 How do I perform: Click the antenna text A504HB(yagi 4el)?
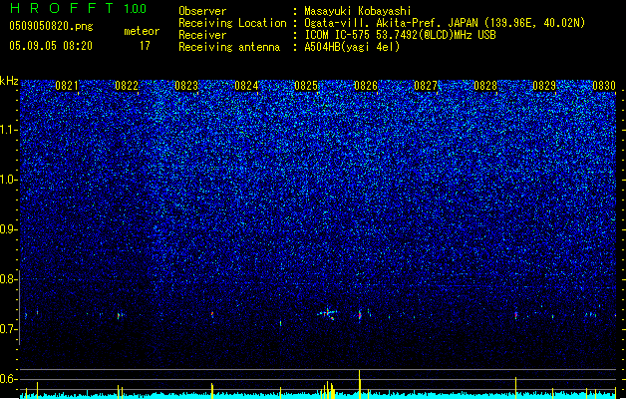(352, 47)
